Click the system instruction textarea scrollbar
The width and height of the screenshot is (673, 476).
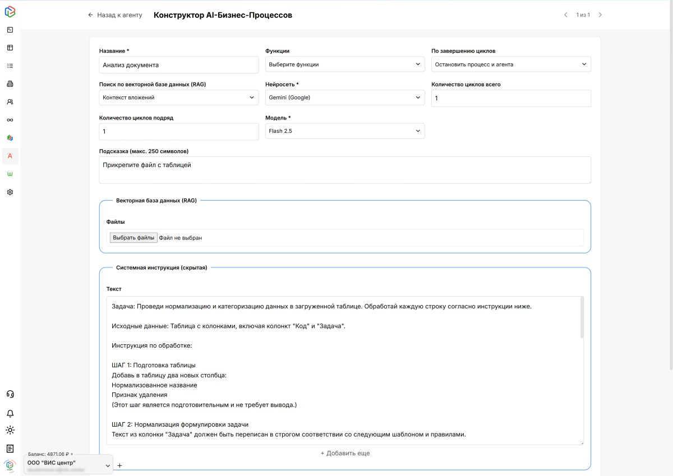[x=582, y=318]
